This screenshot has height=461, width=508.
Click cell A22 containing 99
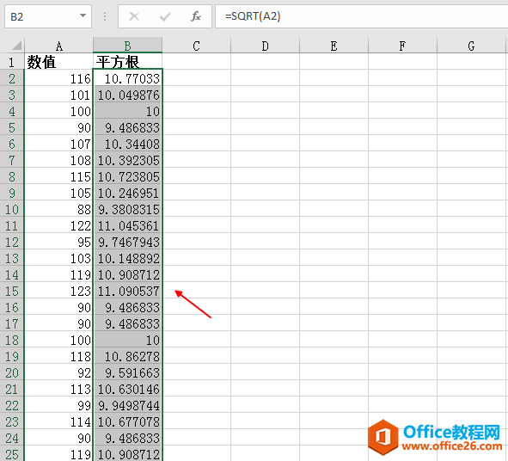(58, 405)
